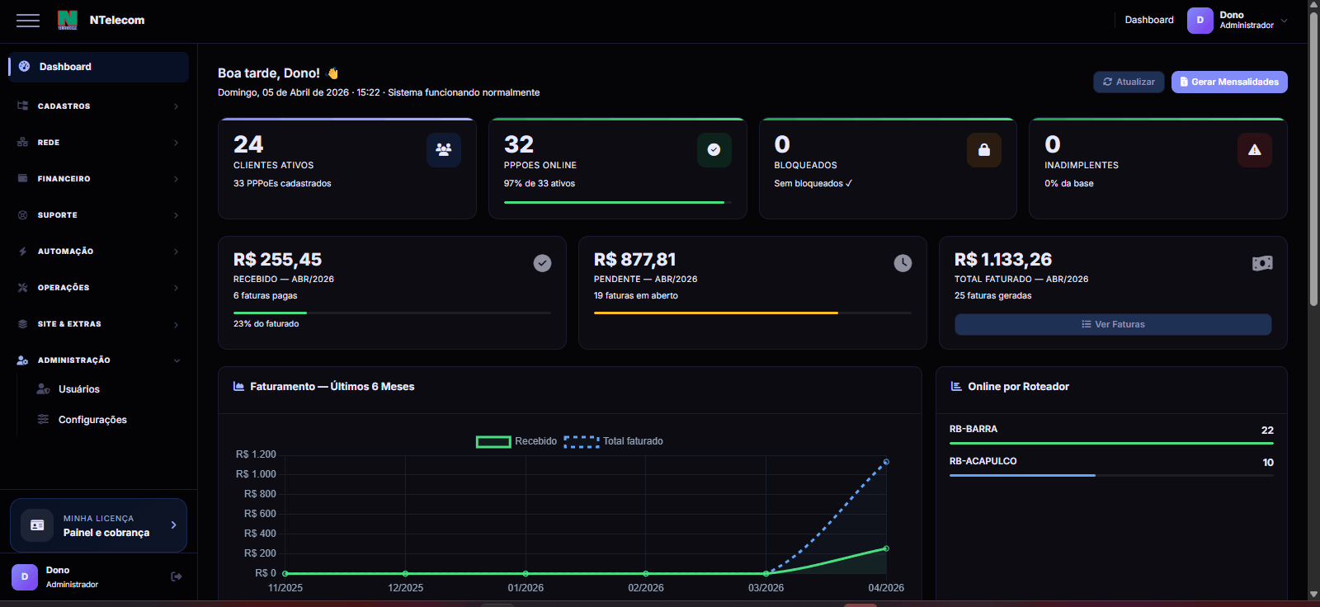Open the Financeiro menu label

point(64,179)
